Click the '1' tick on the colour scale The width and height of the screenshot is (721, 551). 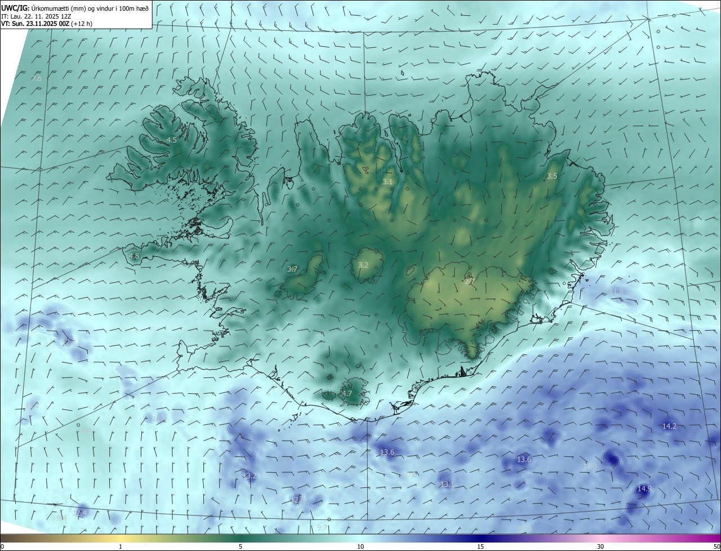pos(121,546)
